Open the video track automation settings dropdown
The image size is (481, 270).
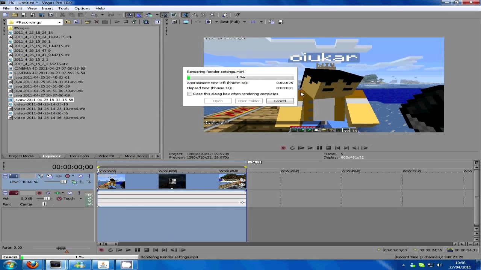pyautogui.click(x=73, y=176)
